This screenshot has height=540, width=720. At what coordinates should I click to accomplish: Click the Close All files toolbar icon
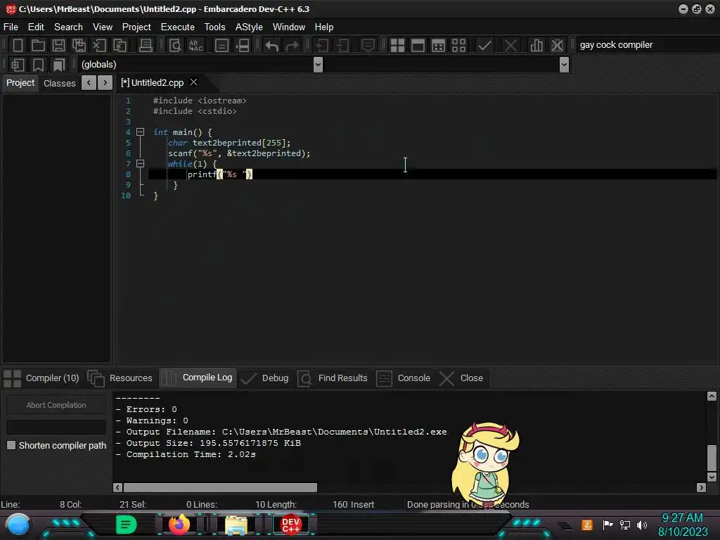120,45
